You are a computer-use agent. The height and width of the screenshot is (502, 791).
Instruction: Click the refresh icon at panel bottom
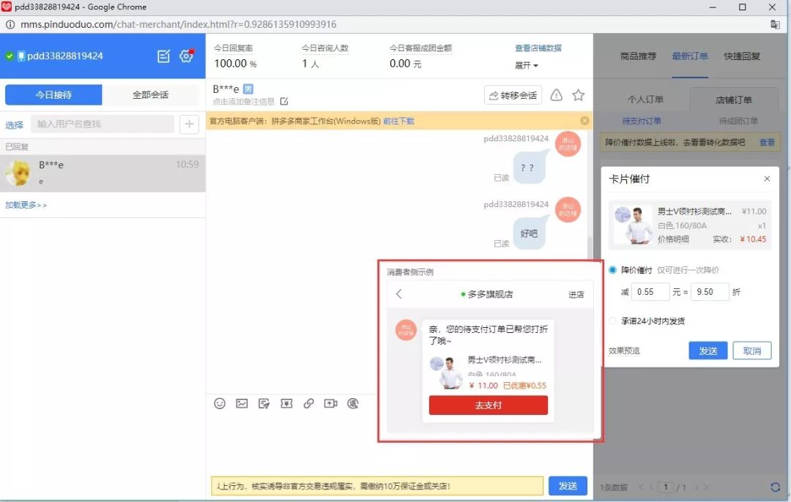tap(775, 487)
